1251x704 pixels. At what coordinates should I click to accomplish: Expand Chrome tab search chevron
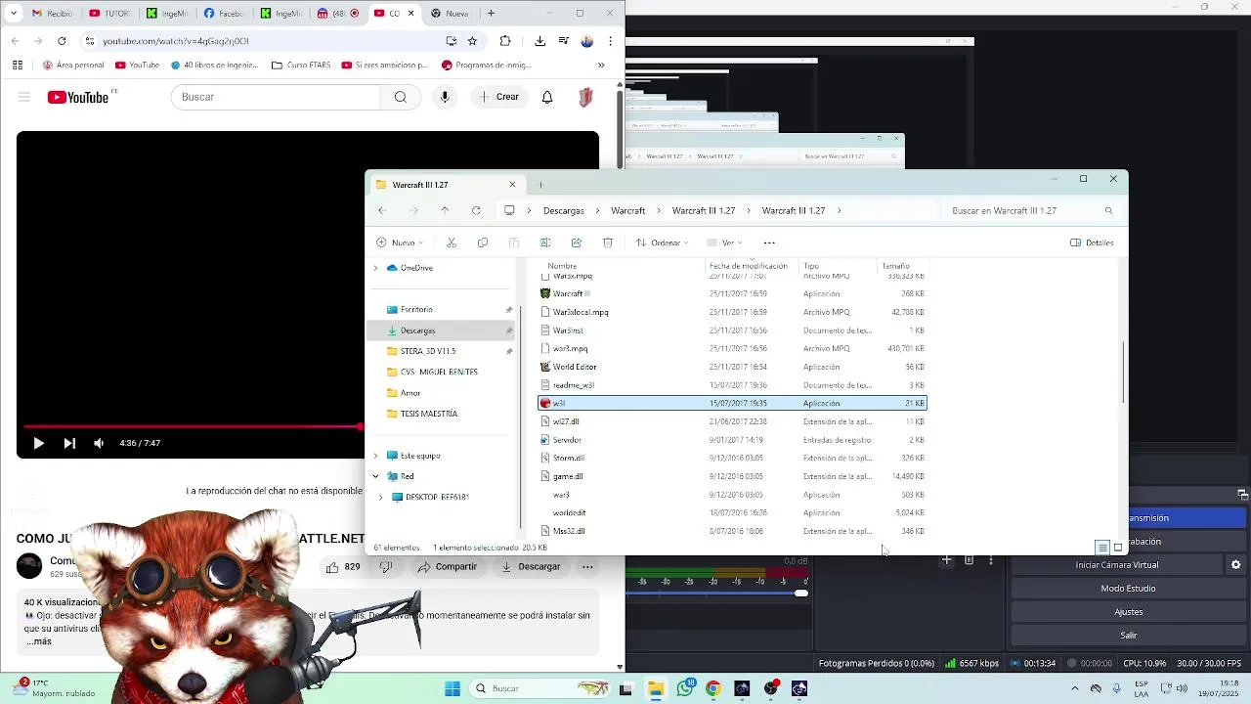[14, 14]
